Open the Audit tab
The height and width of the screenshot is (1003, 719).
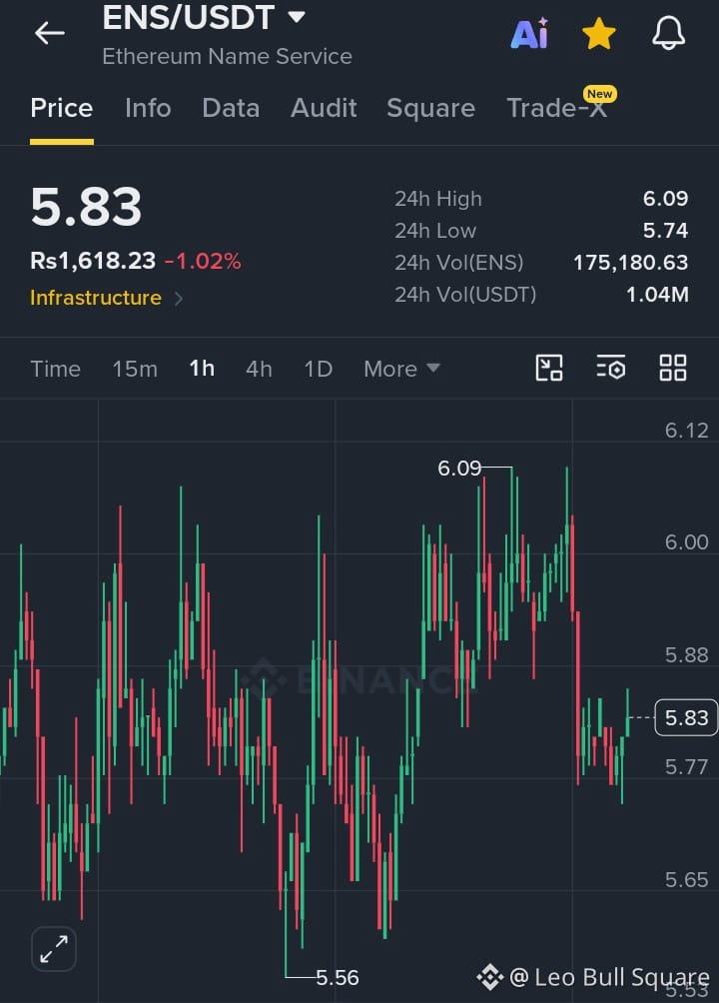(x=324, y=108)
